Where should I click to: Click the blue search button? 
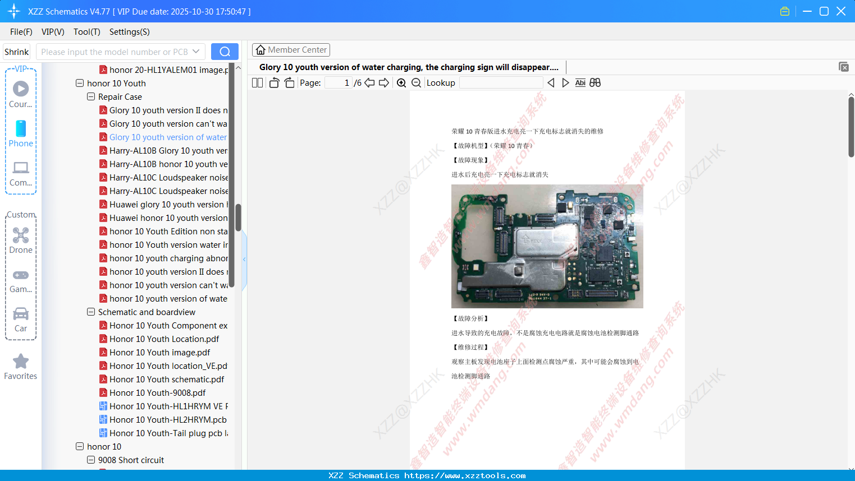225,52
